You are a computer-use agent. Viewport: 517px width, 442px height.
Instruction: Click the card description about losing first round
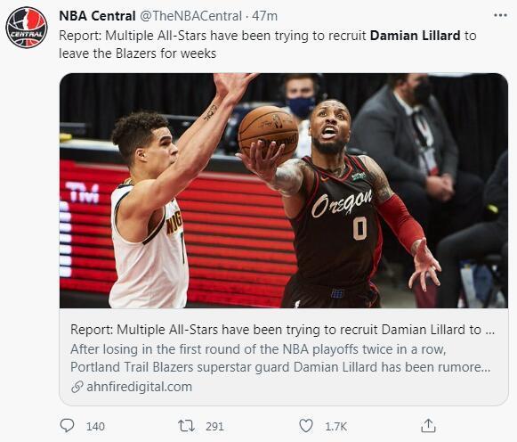[x=280, y=358]
